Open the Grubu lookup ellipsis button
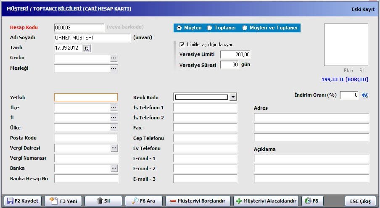The width and height of the screenshot is (380, 208). pos(113,58)
